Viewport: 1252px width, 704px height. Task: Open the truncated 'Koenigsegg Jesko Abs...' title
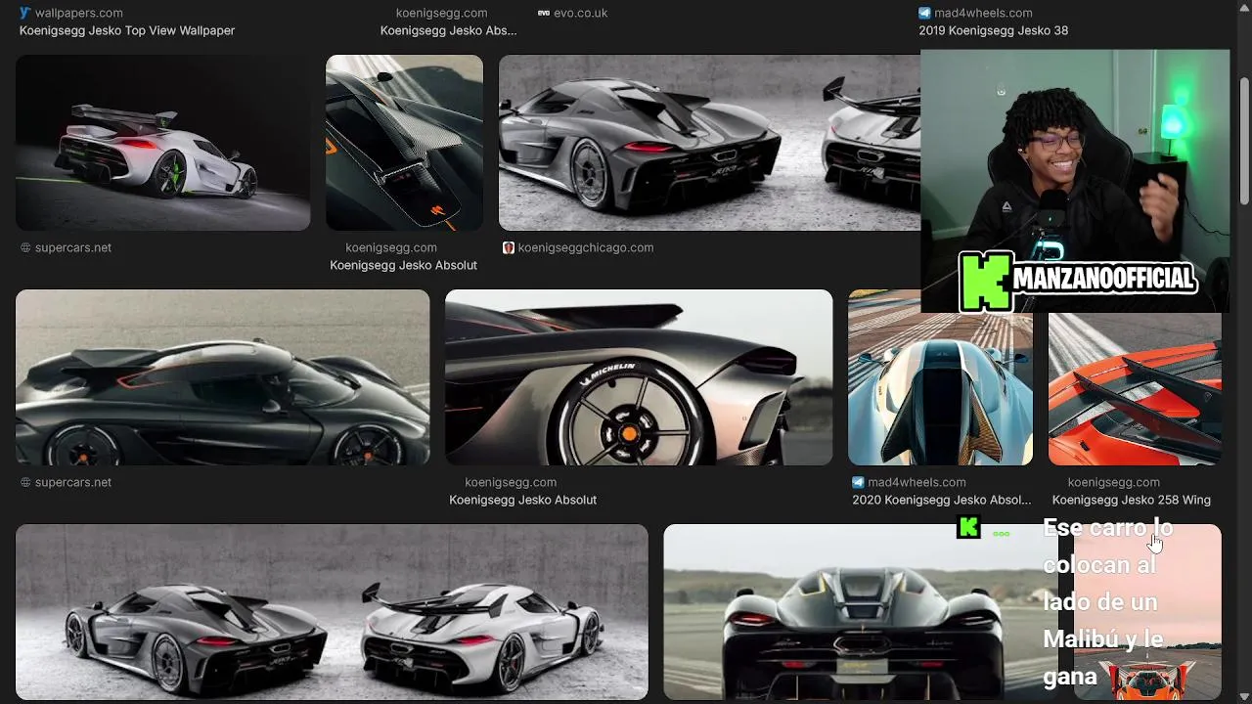(x=448, y=30)
